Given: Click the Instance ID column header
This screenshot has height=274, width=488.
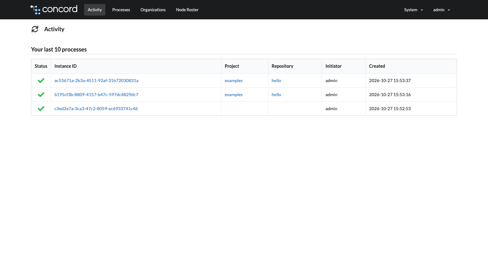Looking at the screenshot, I should coord(136,66).
